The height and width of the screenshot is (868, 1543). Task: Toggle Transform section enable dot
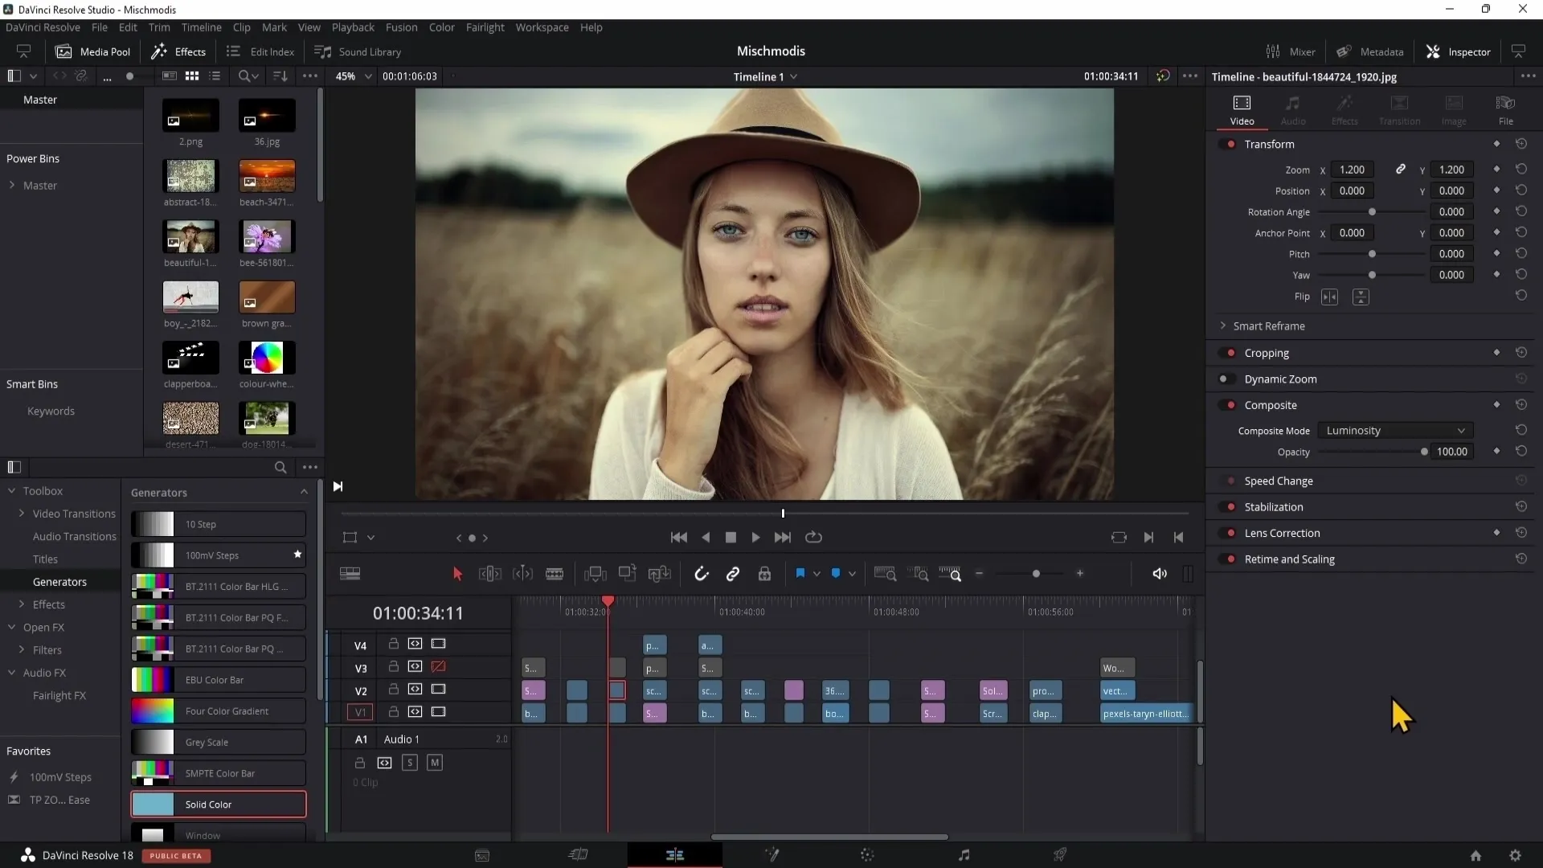[x=1231, y=143]
